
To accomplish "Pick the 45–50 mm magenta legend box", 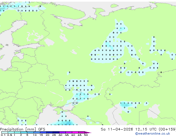I will tap(82, 132).
